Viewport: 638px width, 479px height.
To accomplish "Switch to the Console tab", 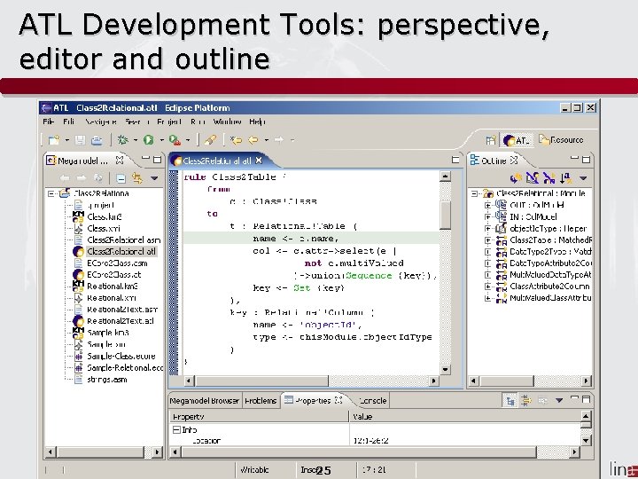I will click(373, 401).
